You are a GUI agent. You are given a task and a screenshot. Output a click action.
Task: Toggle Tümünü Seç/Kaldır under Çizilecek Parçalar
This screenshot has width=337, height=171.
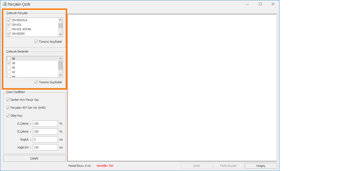click(x=36, y=42)
